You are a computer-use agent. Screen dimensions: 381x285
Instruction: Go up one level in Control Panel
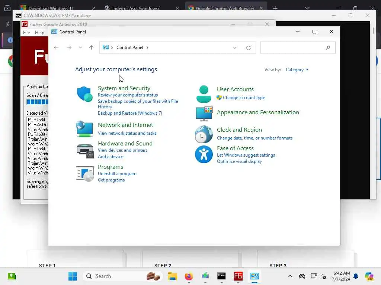tap(92, 47)
